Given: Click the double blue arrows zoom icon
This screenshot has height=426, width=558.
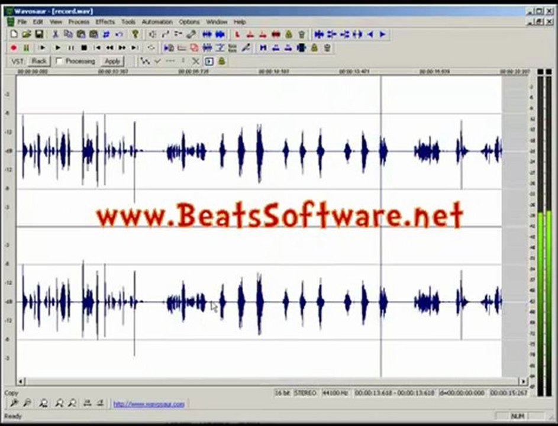Looking at the screenshot, I should pos(207,34).
